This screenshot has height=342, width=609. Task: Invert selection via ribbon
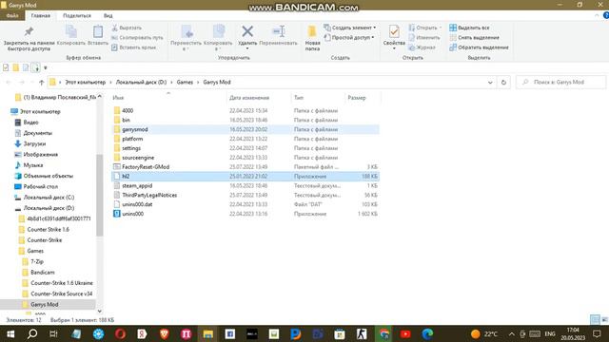point(479,47)
